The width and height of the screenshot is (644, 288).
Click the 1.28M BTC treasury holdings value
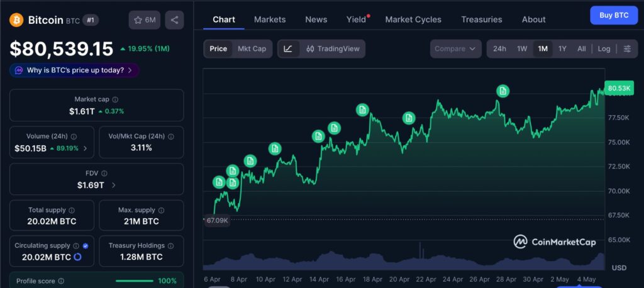pos(142,257)
